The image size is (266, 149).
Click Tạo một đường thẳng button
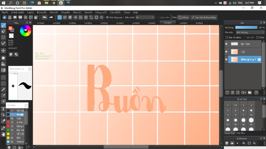click(204, 17)
